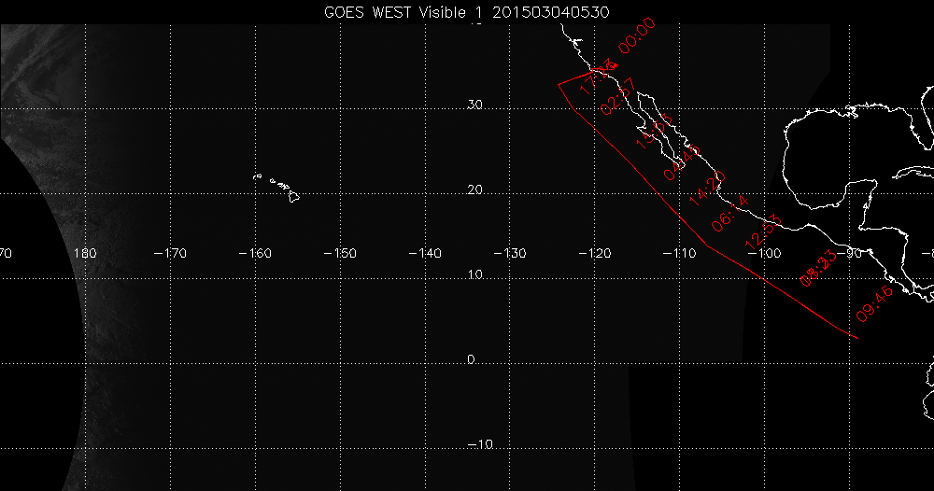This screenshot has width=934, height=491.
Task: Select the 12:53 track time label
Action: (x=761, y=231)
